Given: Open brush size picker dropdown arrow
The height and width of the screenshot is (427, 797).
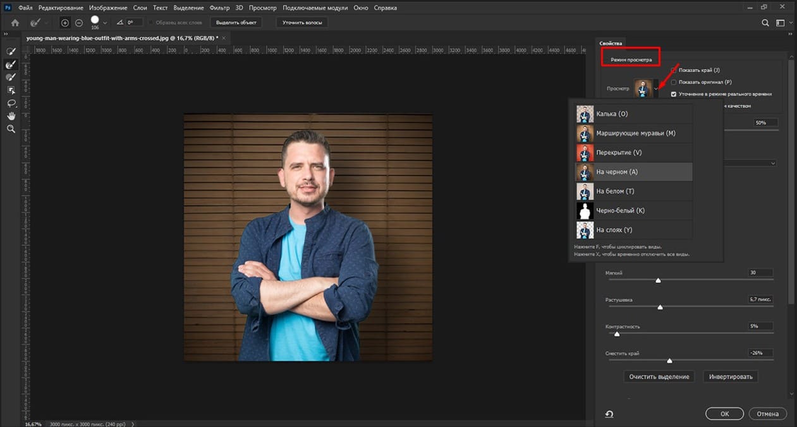Looking at the screenshot, I should [104, 23].
